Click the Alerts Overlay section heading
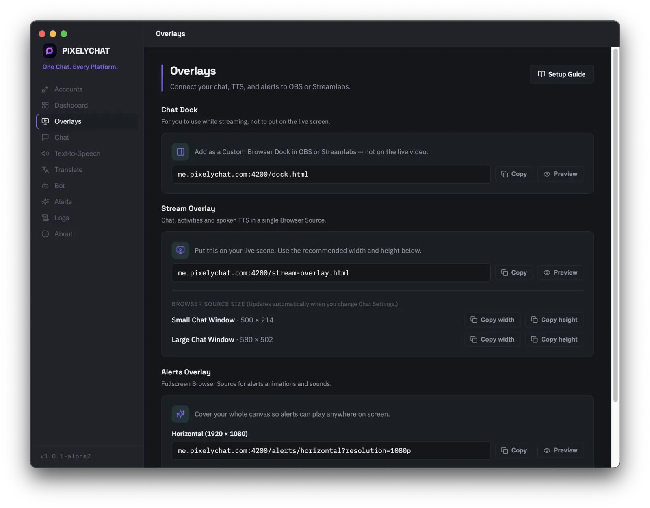 186,372
